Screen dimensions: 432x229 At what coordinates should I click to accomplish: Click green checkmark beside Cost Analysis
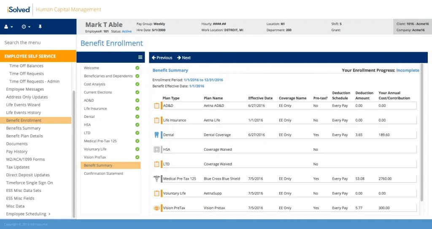[x=137, y=84]
